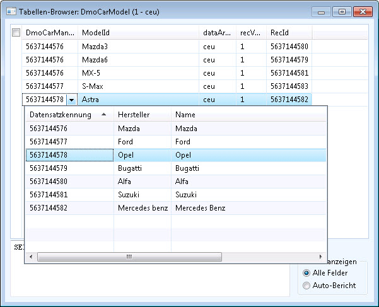This screenshot has height=307, width=379.
Task: Click the Hersteller column header
Action: pyautogui.click(x=143, y=115)
